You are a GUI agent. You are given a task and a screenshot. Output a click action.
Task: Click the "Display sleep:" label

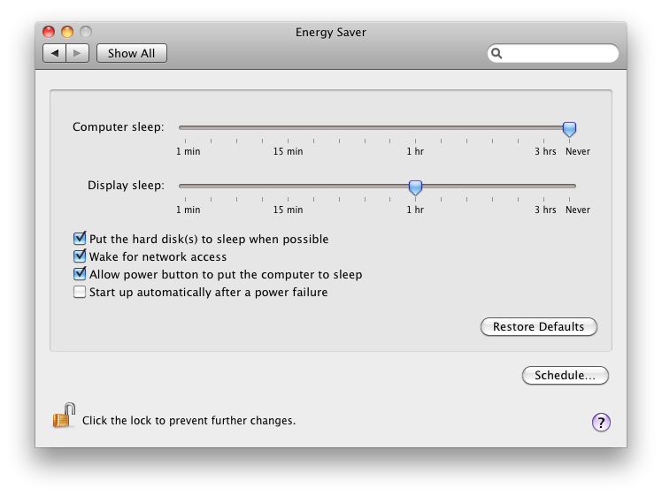[126, 185]
